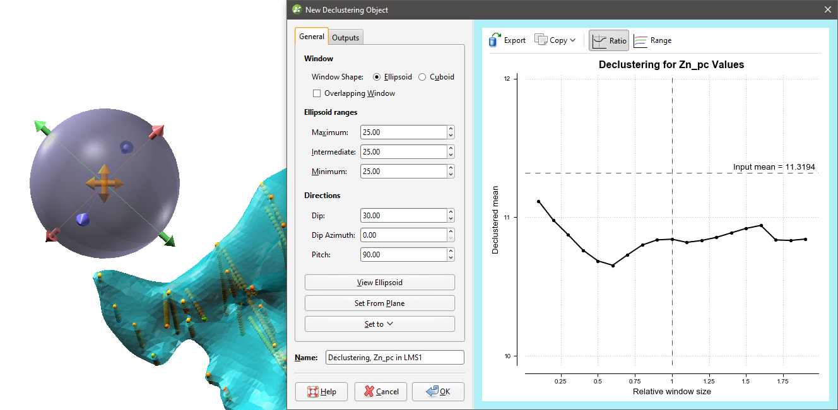Select the Ratio chart view
The image size is (838, 410).
(x=608, y=40)
